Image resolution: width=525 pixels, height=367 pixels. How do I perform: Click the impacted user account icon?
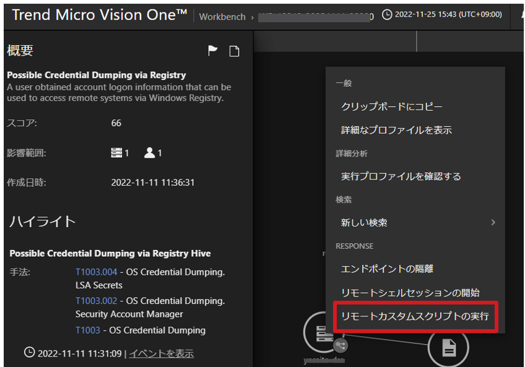pyautogui.click(x=149, y=153)
